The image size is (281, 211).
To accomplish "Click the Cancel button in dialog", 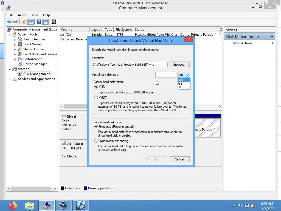I will (179, 159).
